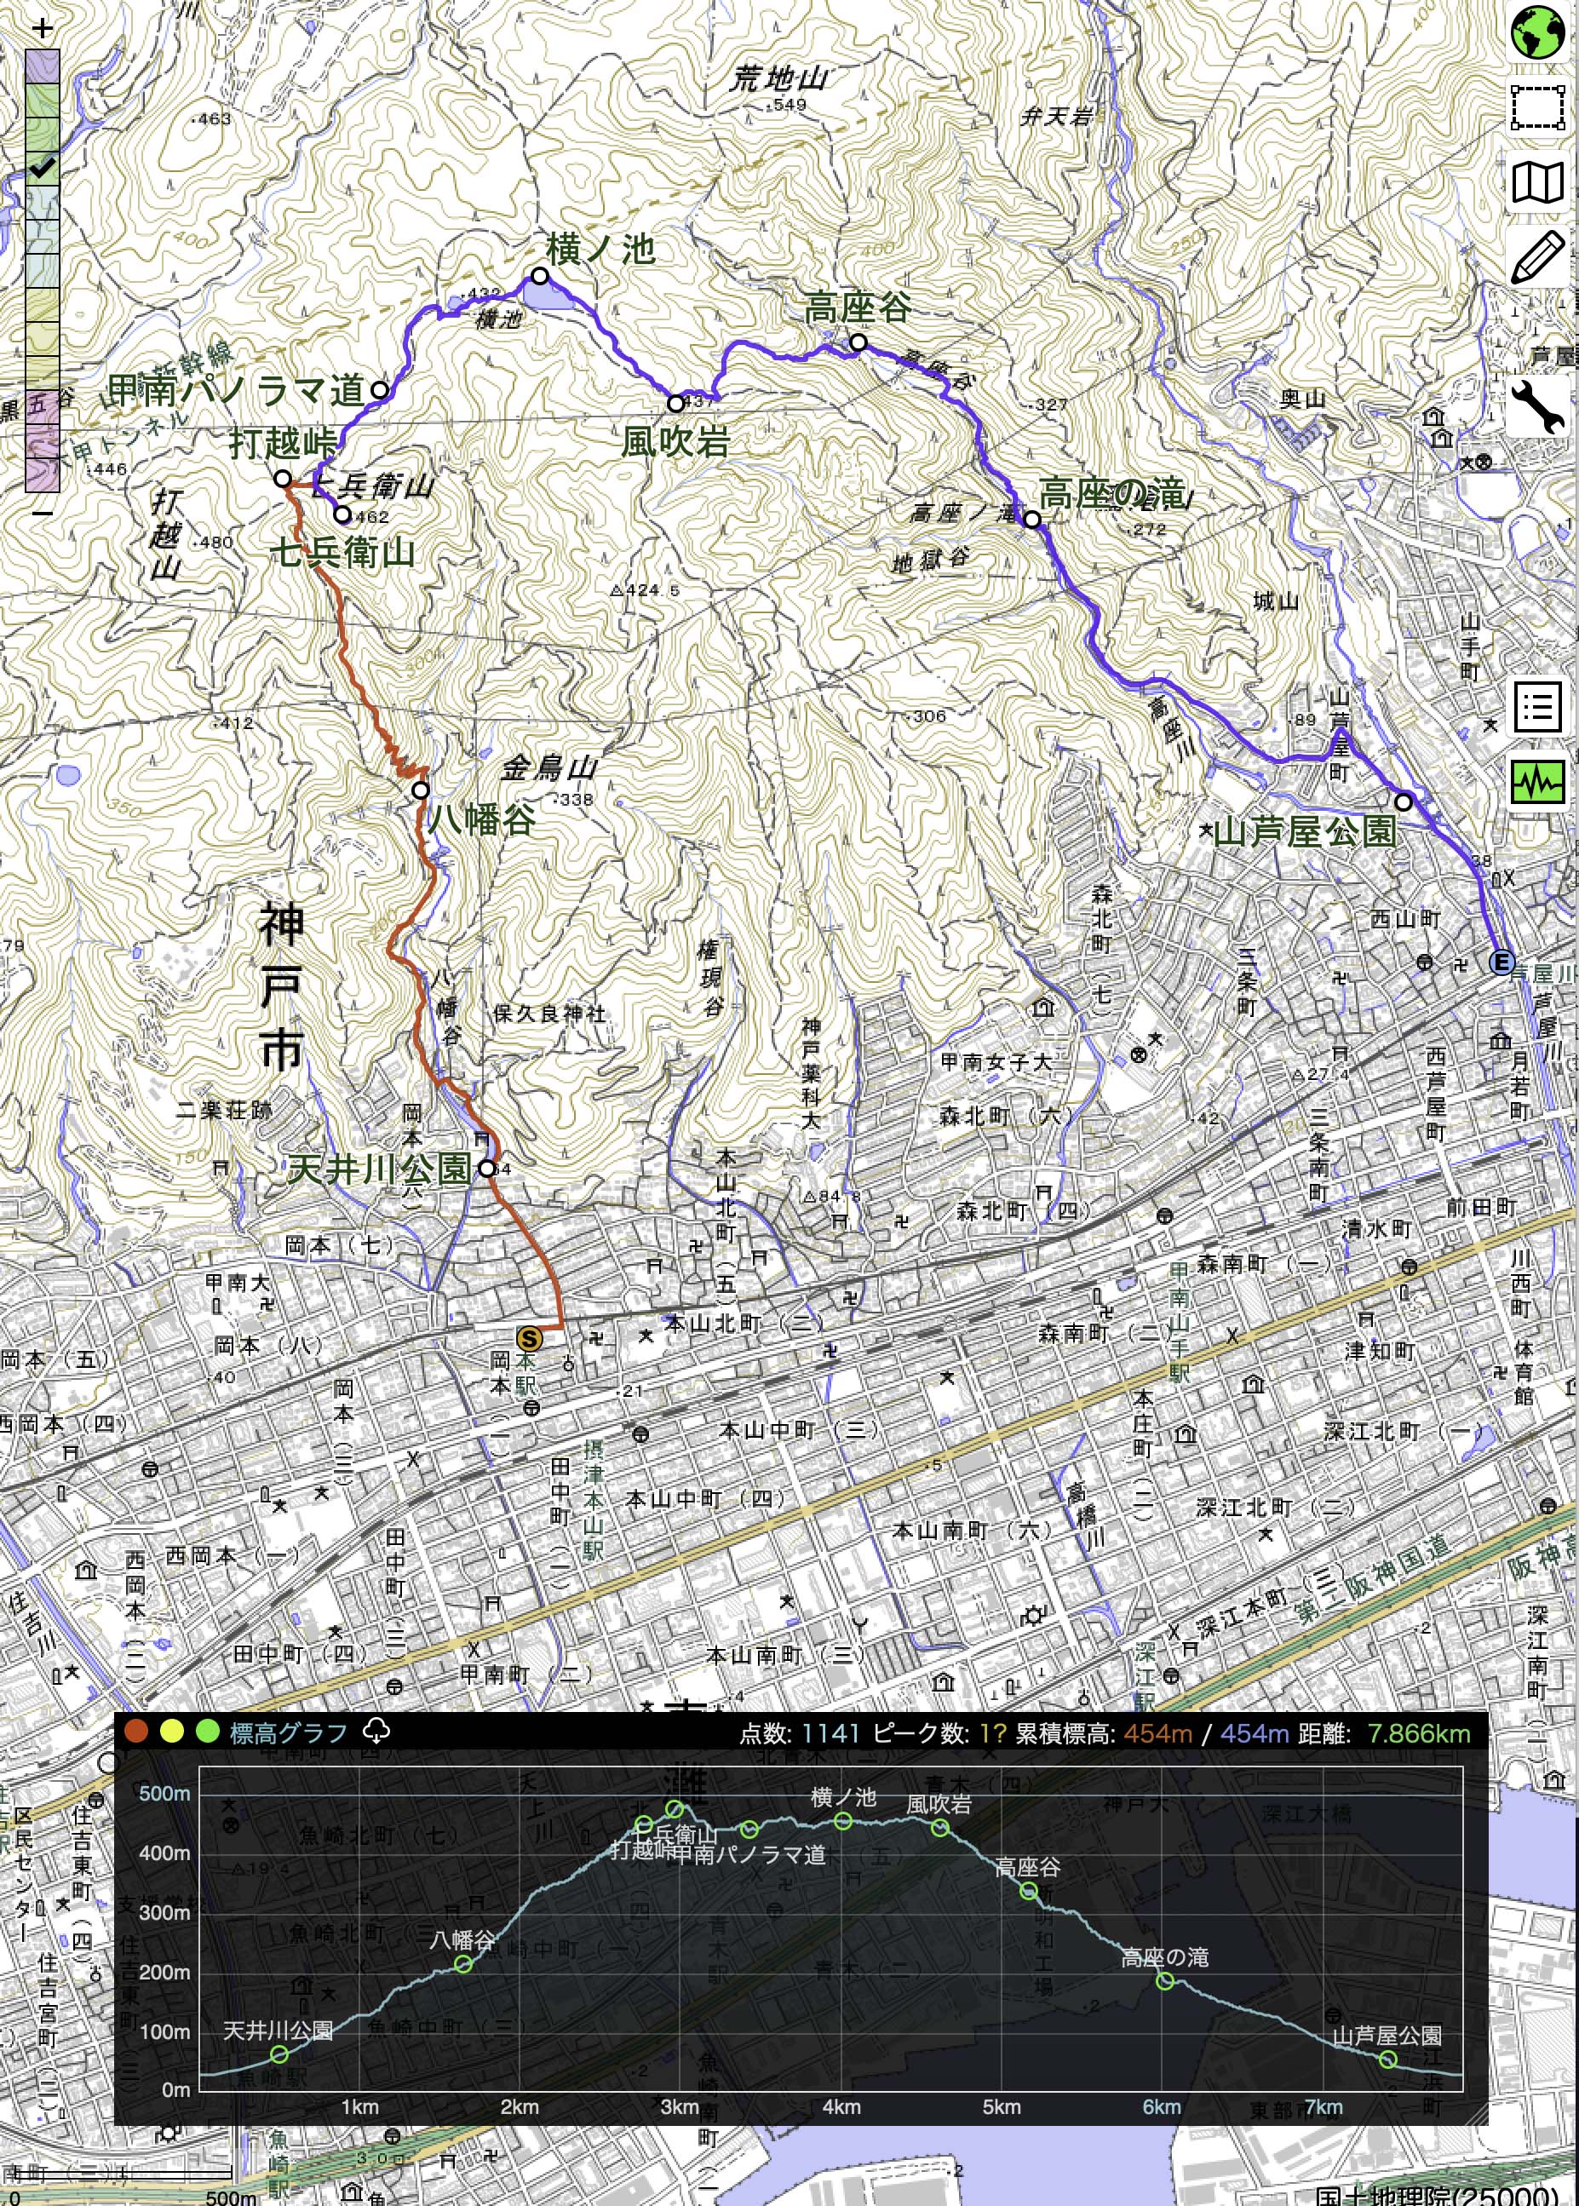This screenshot has height=2206, width=1579.
Task: Click the 高座の滝 point on elevation graph
Action: [x=1165, y=1981]
